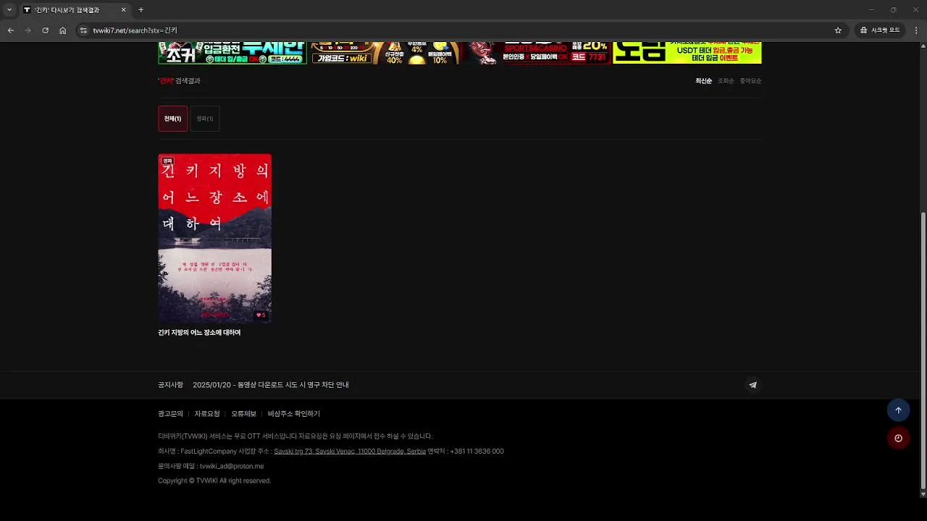Click the heart likes count on poster

[261, 315]
